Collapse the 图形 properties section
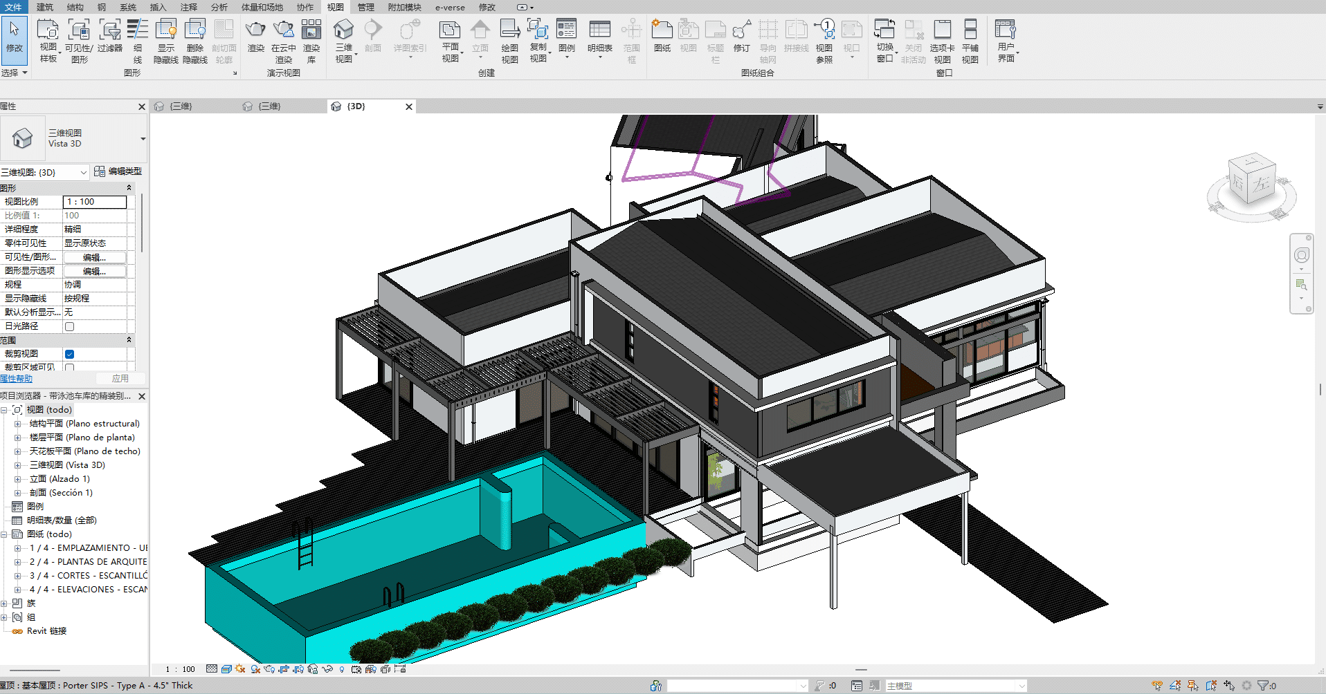The image size is (1326, 694). pyautogui.click(x=129, y=188)
